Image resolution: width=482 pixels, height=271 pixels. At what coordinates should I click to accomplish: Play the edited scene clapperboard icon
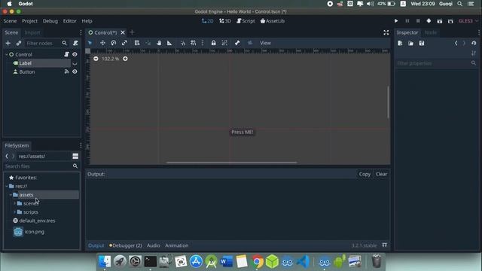[440, 21]
